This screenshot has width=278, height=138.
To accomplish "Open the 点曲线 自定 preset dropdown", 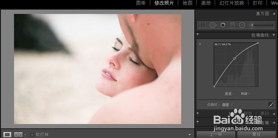I will click(227, 105).
